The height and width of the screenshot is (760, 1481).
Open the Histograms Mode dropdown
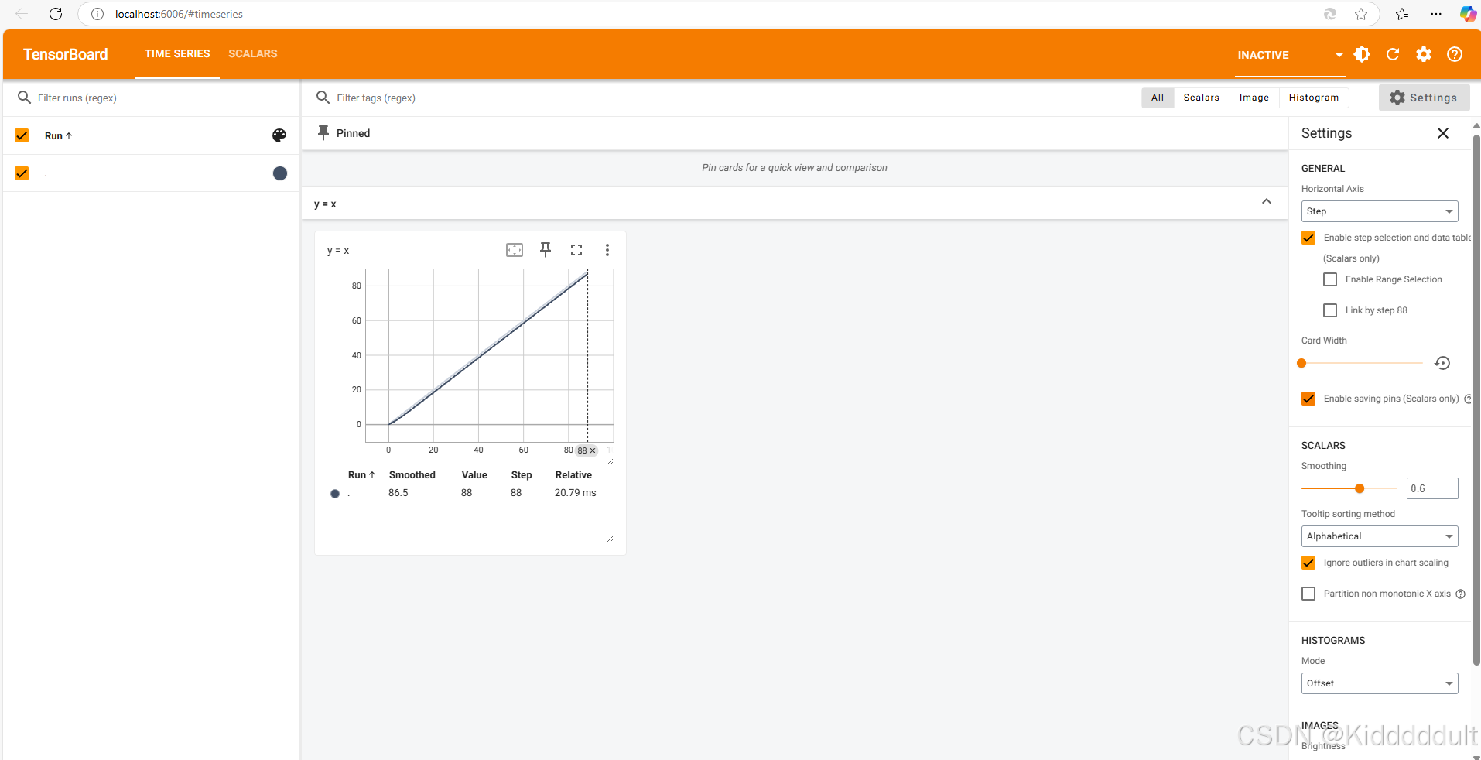[1379, 683]
